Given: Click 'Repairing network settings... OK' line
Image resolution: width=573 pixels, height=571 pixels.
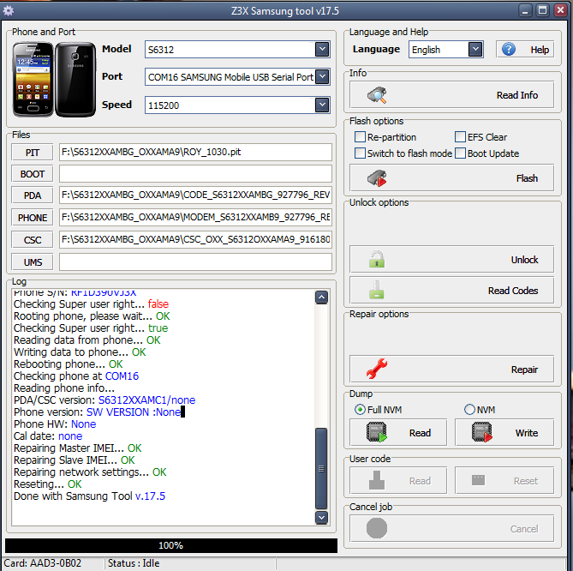Looking at the screenshot, I should [x=90, y=472].
